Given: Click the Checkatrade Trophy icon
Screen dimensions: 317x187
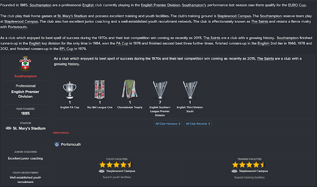Looking at the screenshot, I should click(x=130, y=89).
